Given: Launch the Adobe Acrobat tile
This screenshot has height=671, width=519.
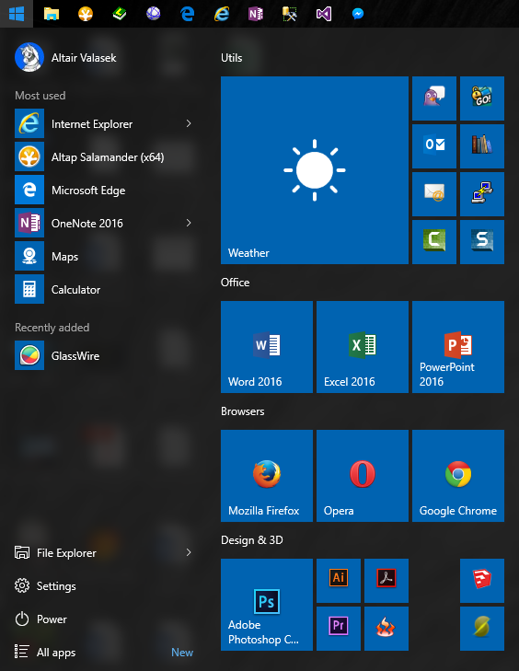Looking at the screenshot, I should 386,581.
